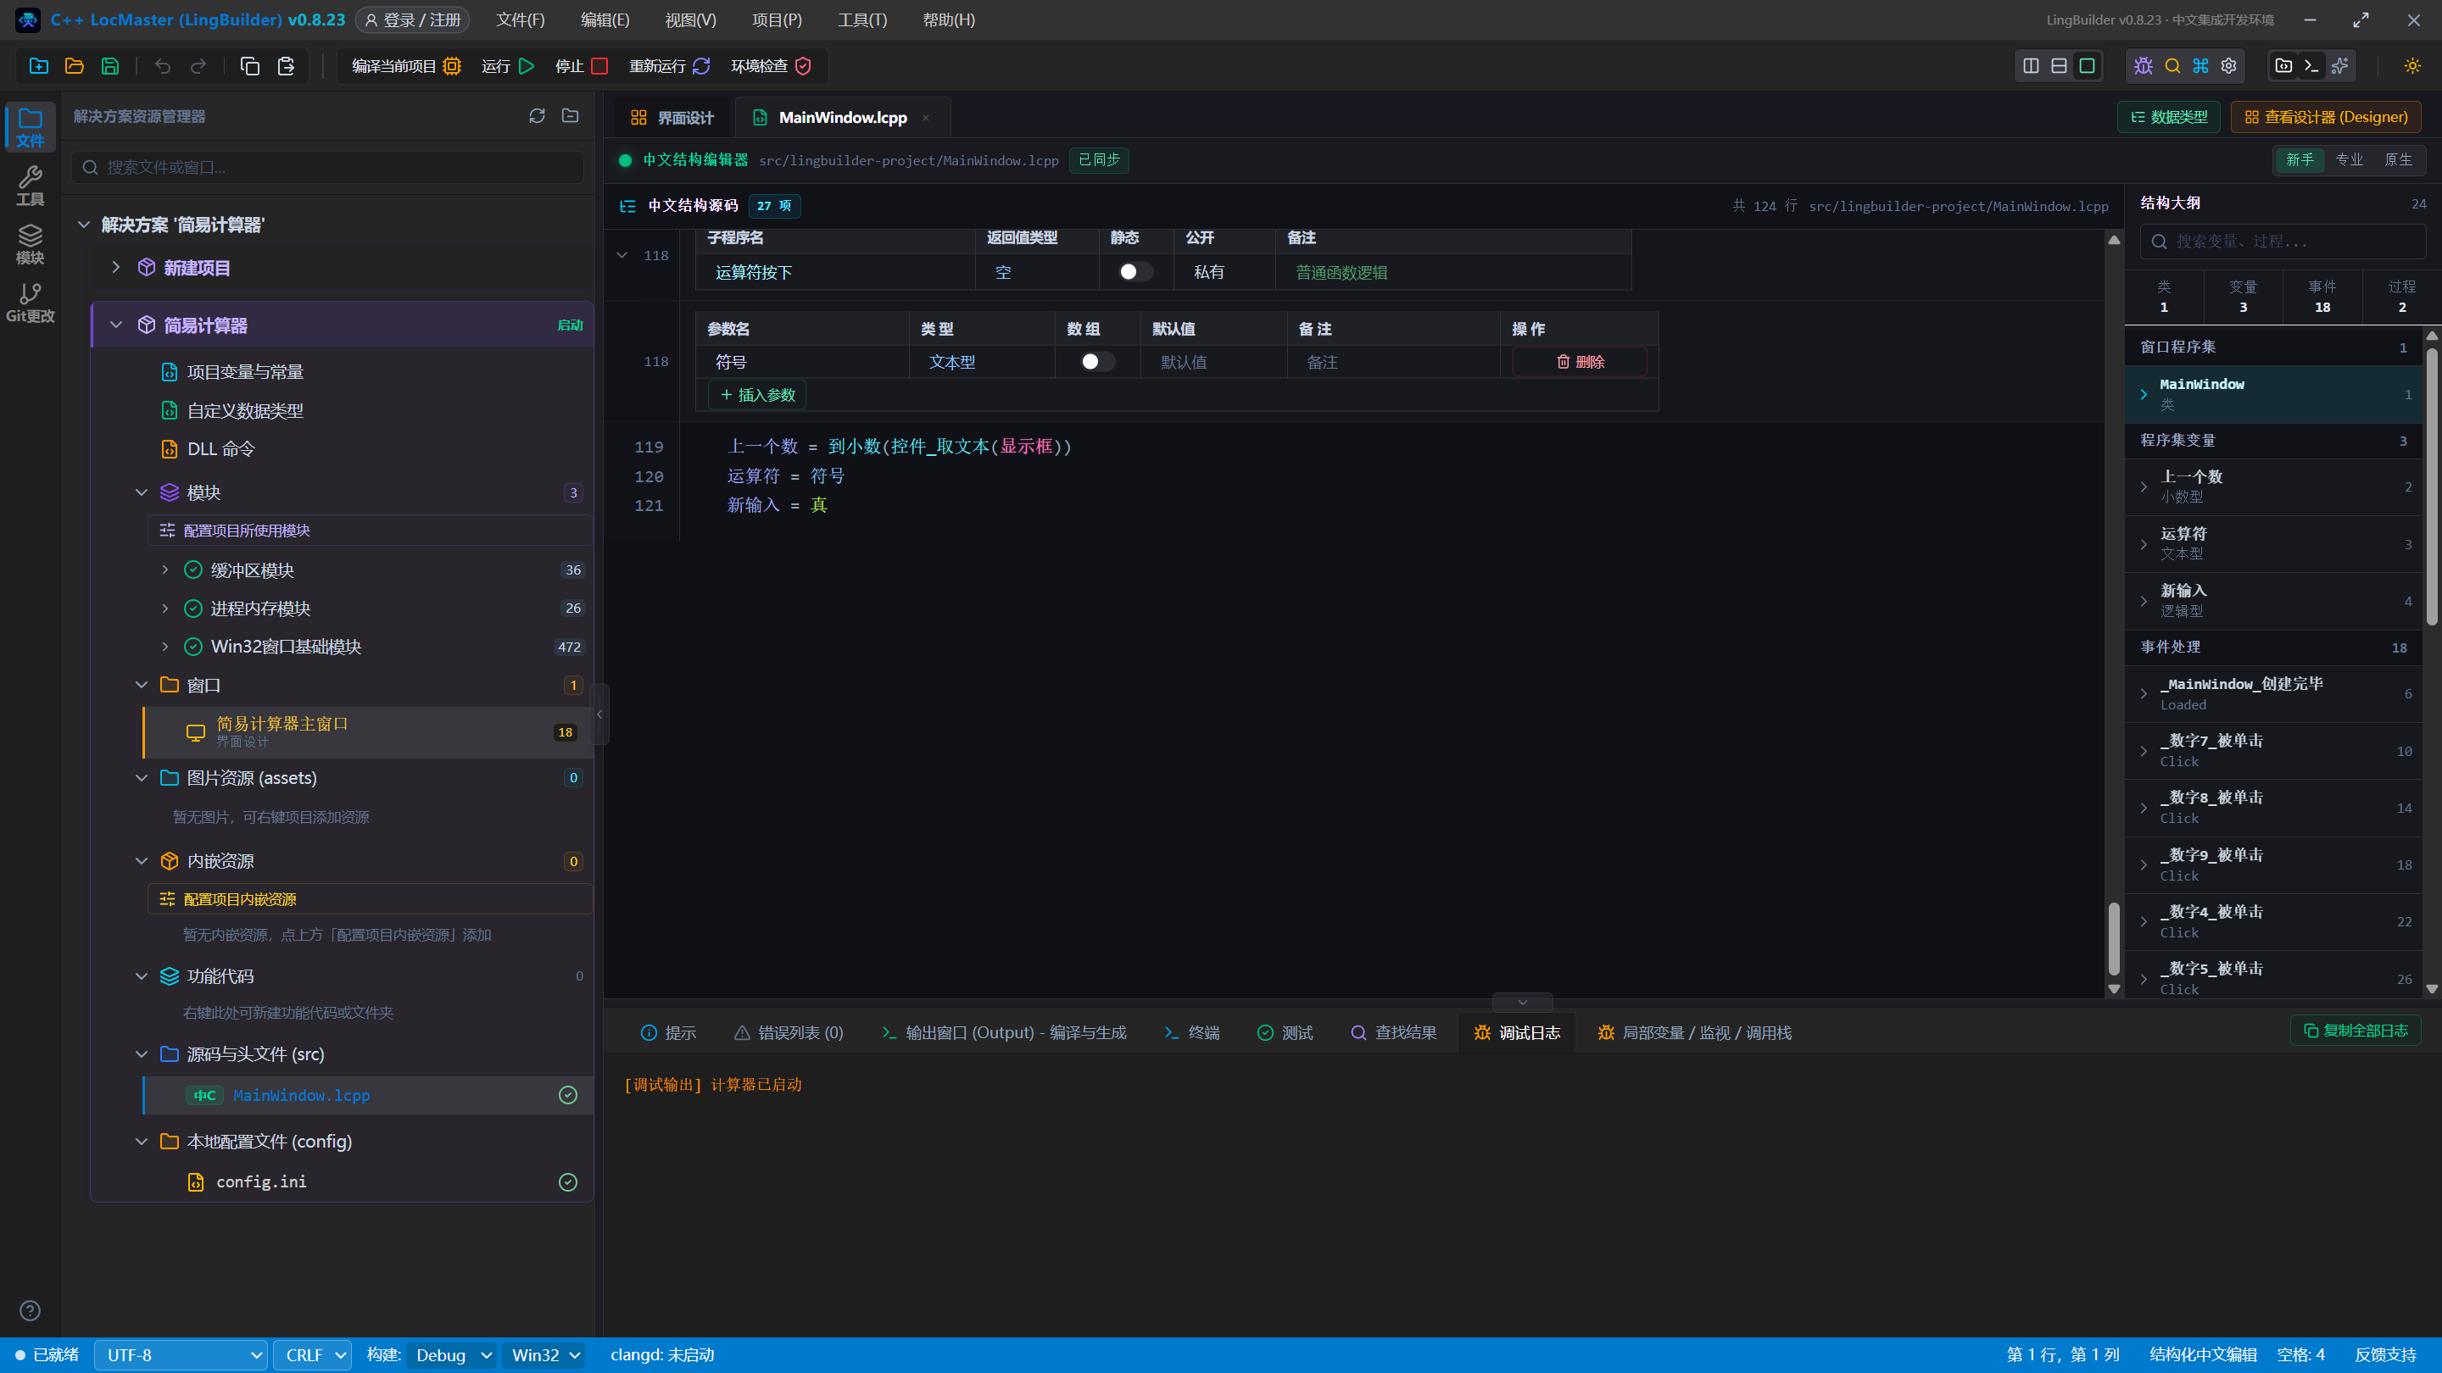
Task: Toggle the terminal prompt icon in the toolbar
Action: tap(2312, 65)
